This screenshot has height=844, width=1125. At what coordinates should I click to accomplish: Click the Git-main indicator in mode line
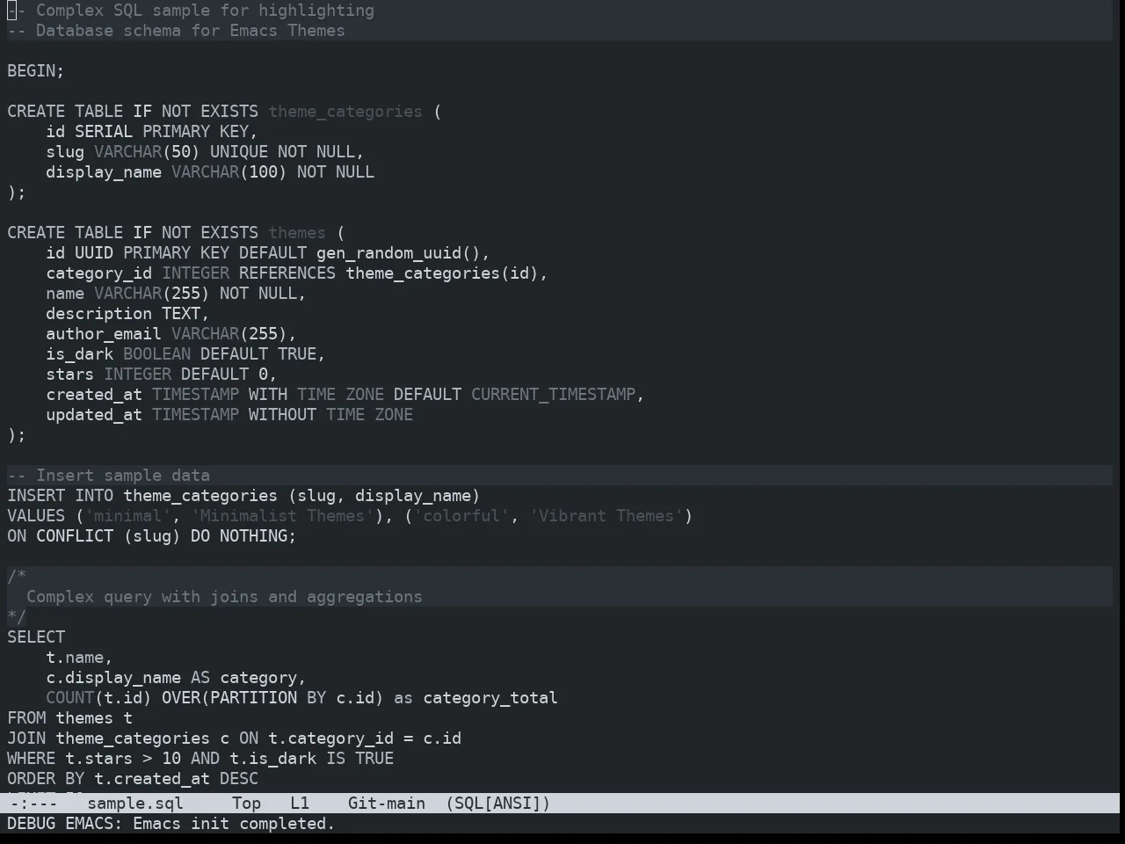click(387, 803)
